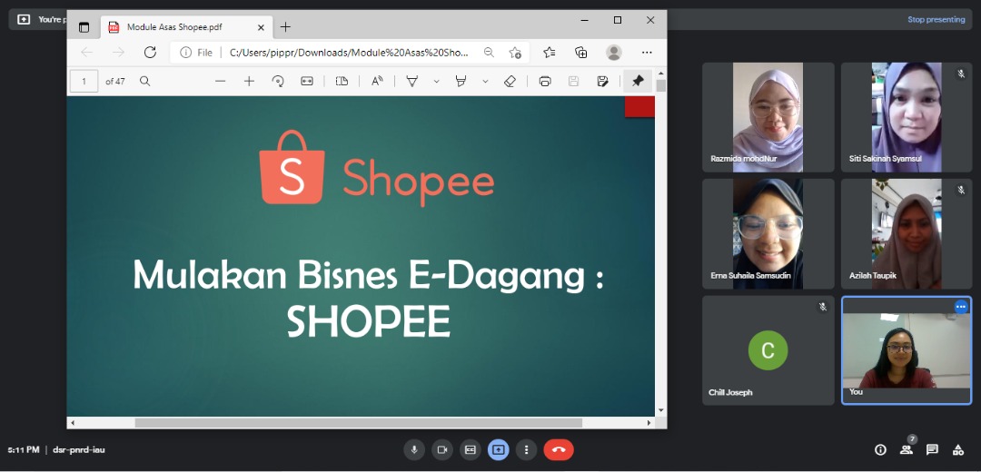Click the Shopee logo on the slide
This screenshot has height=472, width=981.
[377, 168]
